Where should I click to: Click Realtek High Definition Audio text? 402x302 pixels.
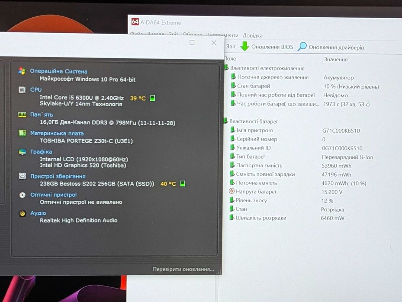pyautogui.click(x=79, y=220)
